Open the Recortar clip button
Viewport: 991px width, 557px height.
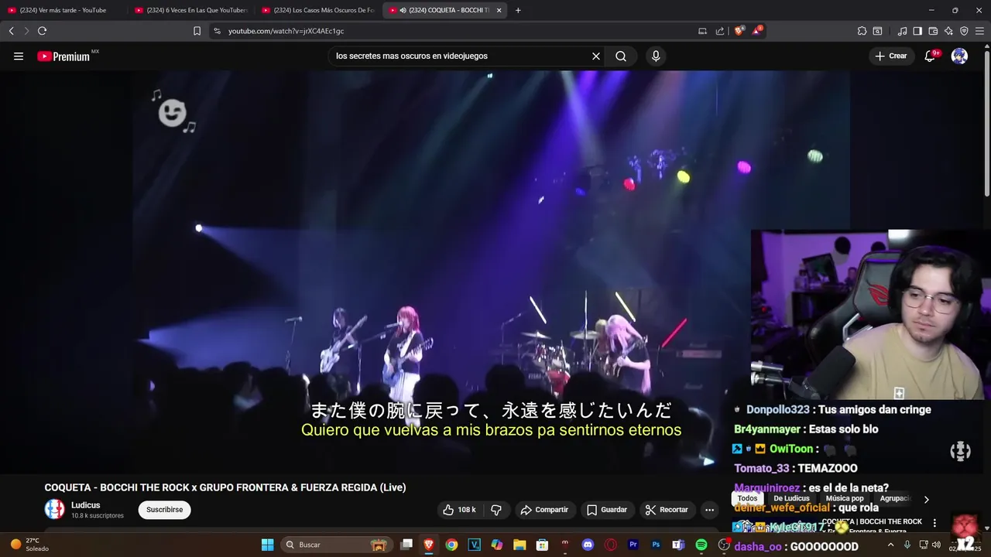[x=667, y=510]
